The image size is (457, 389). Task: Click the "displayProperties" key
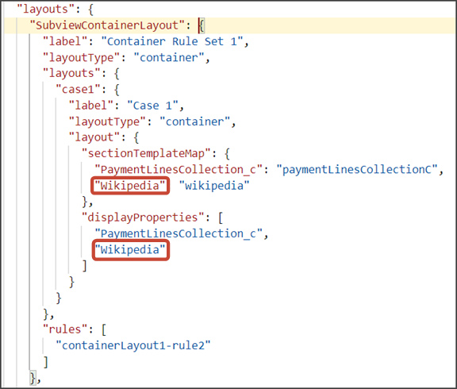143,218
